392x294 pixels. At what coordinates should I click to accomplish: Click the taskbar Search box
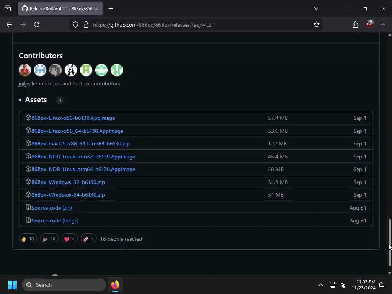pos(64,285)
